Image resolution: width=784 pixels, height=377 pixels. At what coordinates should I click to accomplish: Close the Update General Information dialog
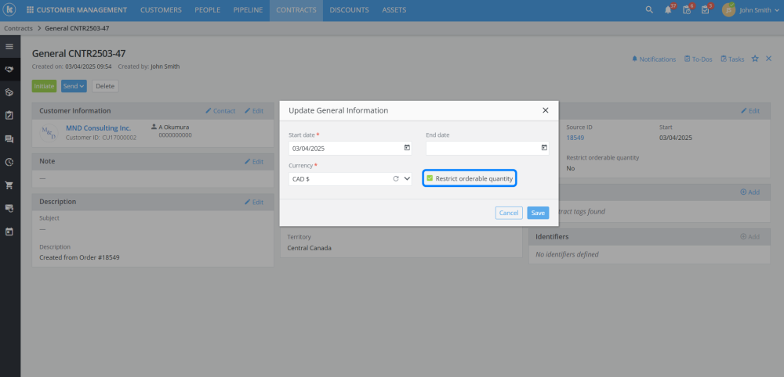(x=546, y=110)
